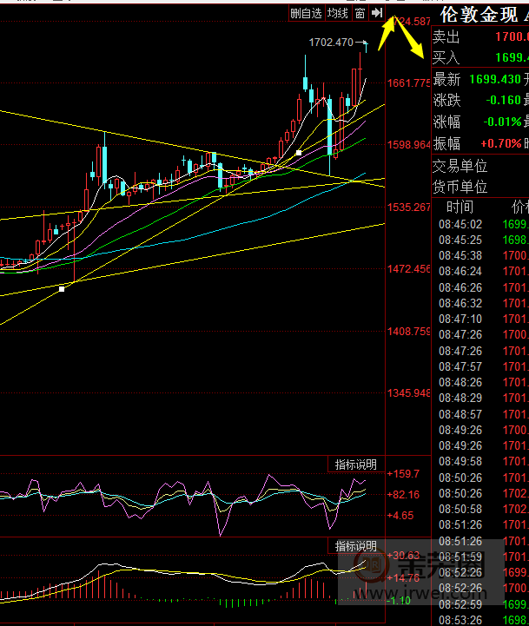
Task: Select the 08:45:02 tick row
Action: tap(460, 223)
